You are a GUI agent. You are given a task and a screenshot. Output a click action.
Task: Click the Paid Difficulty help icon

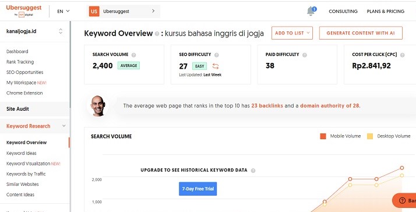305,55
